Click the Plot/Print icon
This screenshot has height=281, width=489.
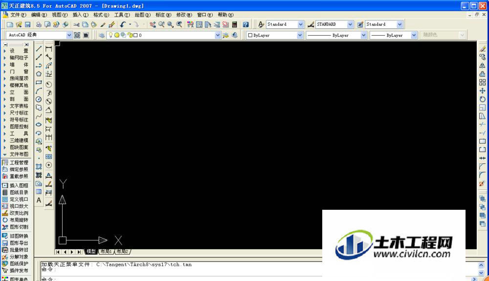(x=39, y=24)
